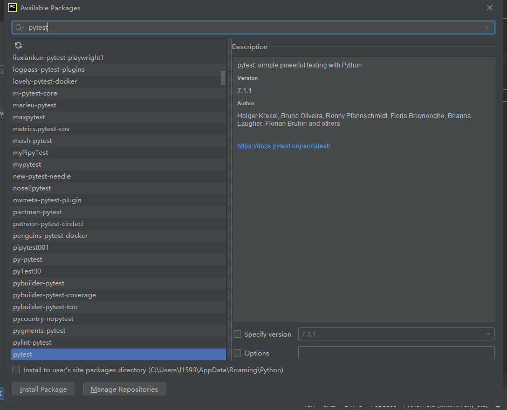Select the highlighted pytest package row
Screen dimensions: 507x410
[119, 354]
